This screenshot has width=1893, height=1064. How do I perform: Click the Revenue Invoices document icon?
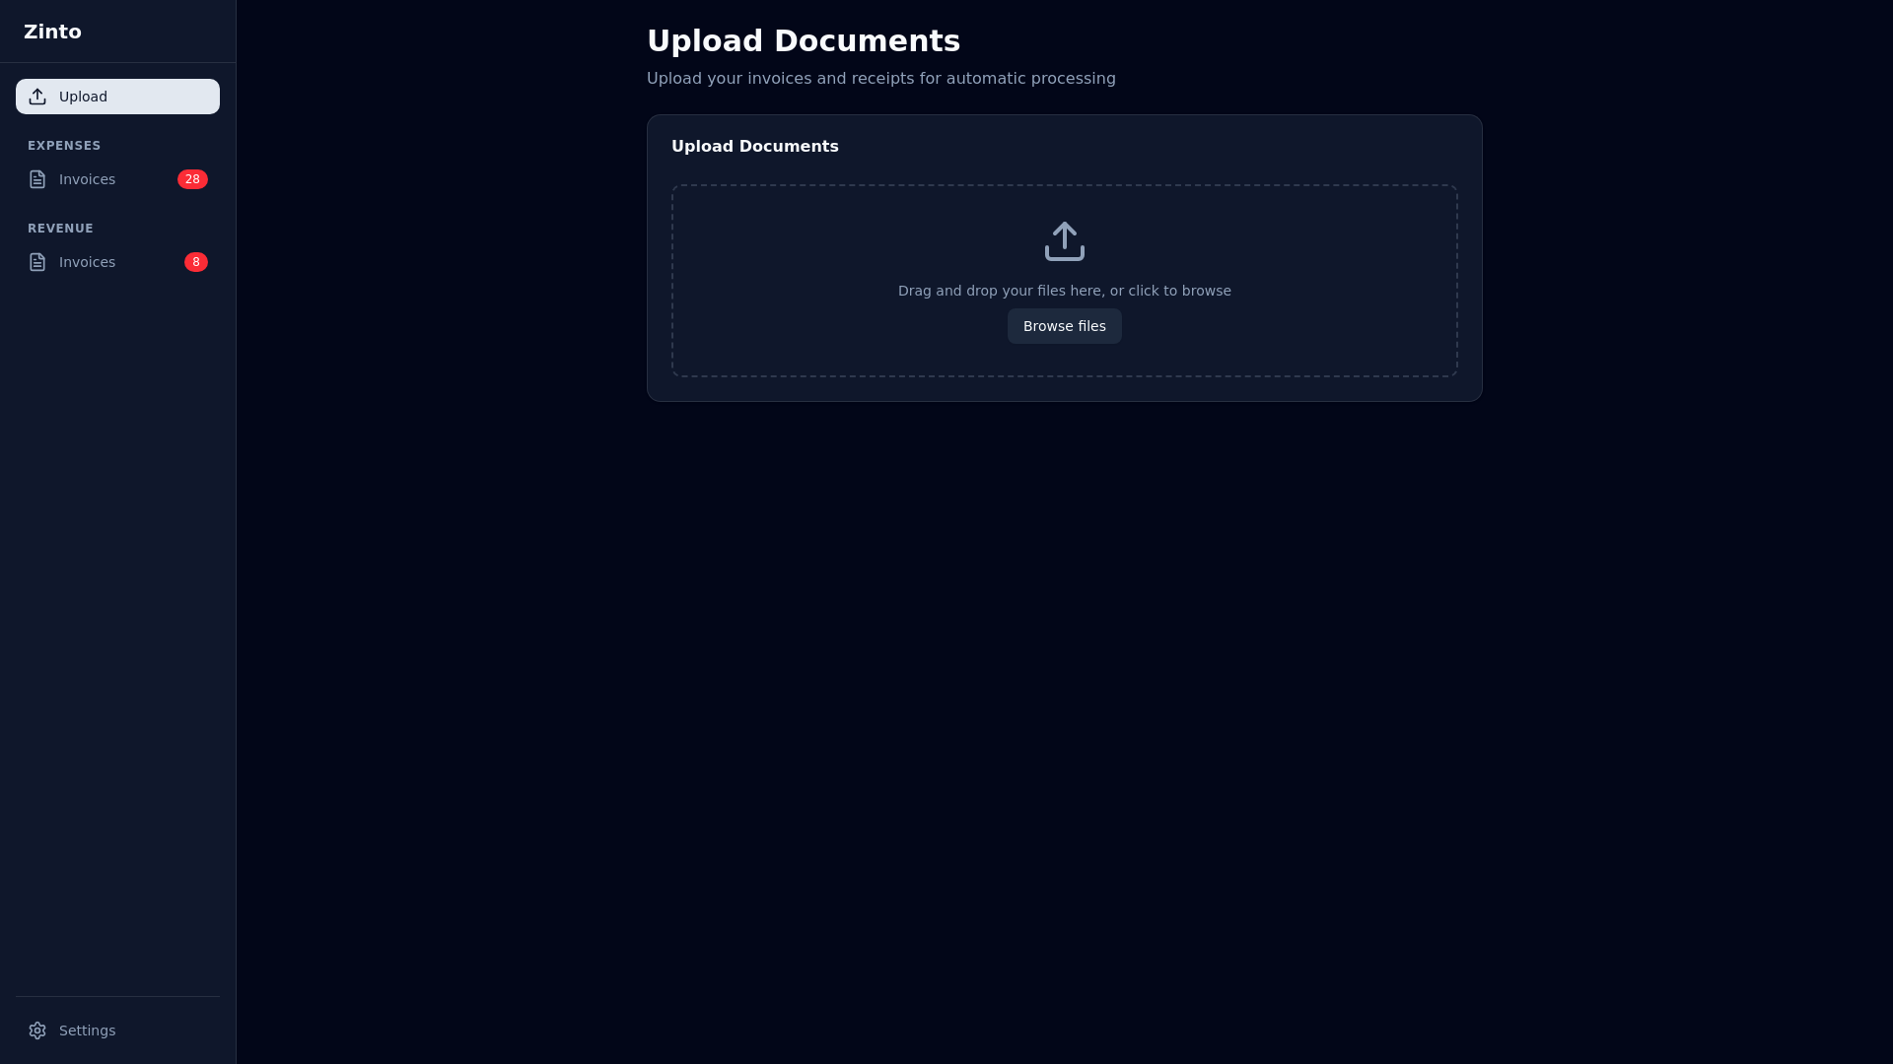point(37,262)
